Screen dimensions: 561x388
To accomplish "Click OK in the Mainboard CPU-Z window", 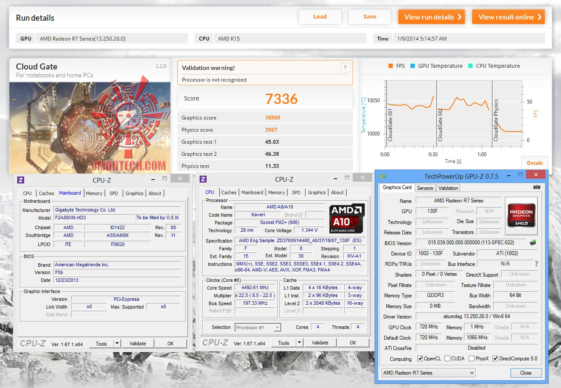I will click(171, 344).
